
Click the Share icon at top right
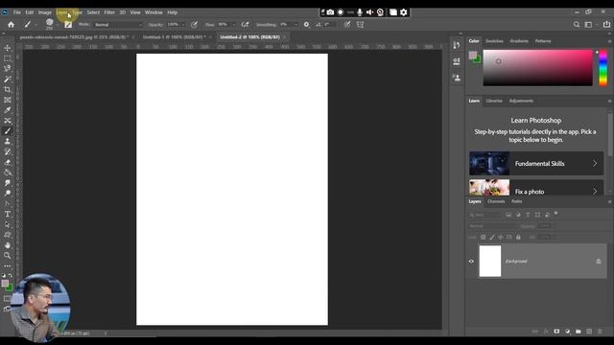[606, 25]
